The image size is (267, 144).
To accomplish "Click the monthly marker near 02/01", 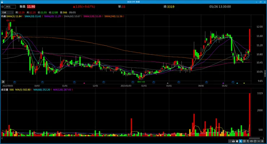I will click(154, 82).
